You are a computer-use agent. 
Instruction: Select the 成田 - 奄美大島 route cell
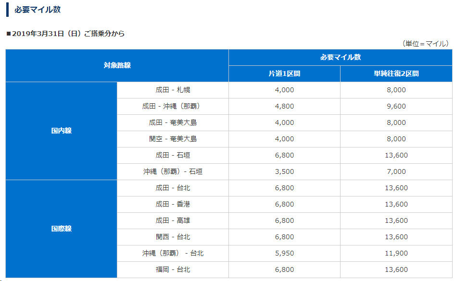coord(173,123)
